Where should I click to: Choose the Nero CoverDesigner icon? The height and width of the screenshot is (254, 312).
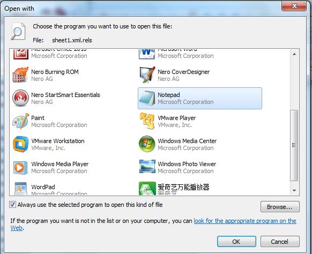[147, 75]
